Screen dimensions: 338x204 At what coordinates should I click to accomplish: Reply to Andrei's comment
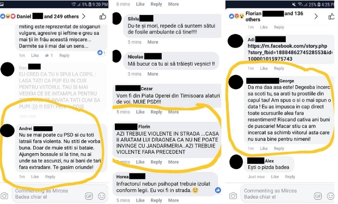pos(50,177)
